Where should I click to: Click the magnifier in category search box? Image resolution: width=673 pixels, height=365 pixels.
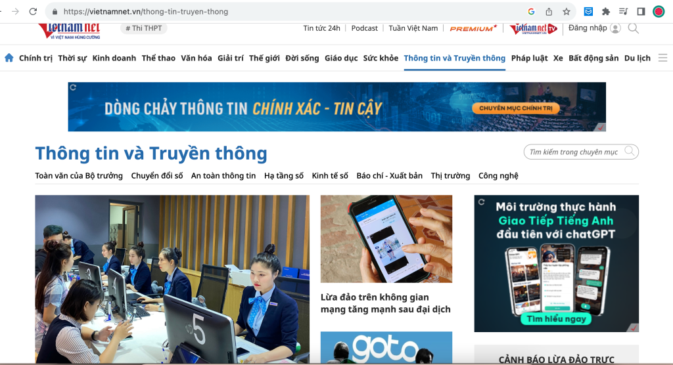pyautogui.click(x=629, y=151)
